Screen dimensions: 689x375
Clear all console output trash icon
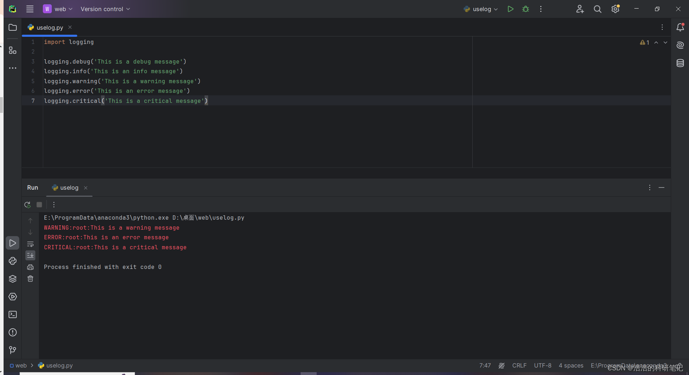[30, 279]
